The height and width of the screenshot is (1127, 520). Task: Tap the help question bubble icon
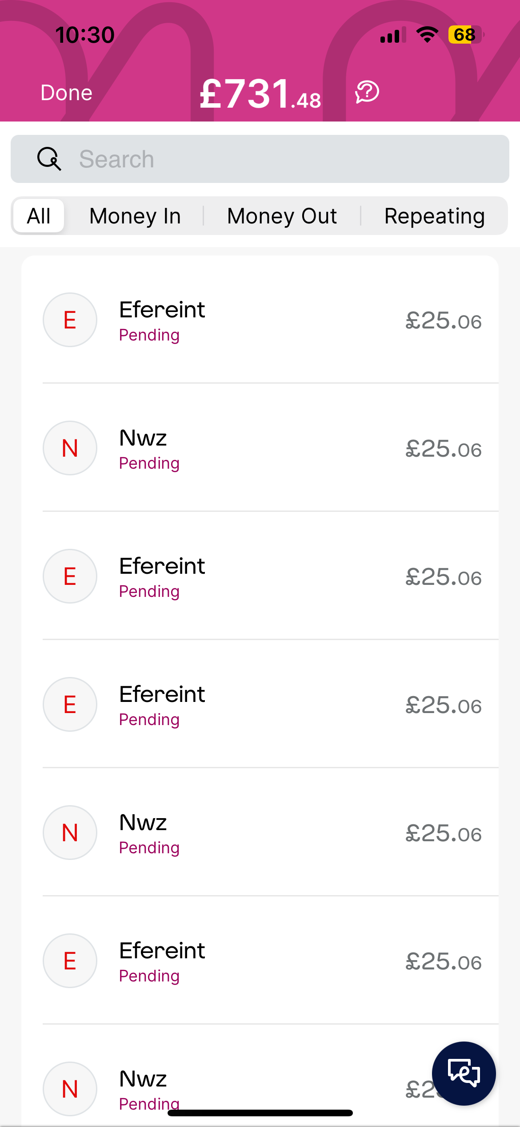[367, 92]
